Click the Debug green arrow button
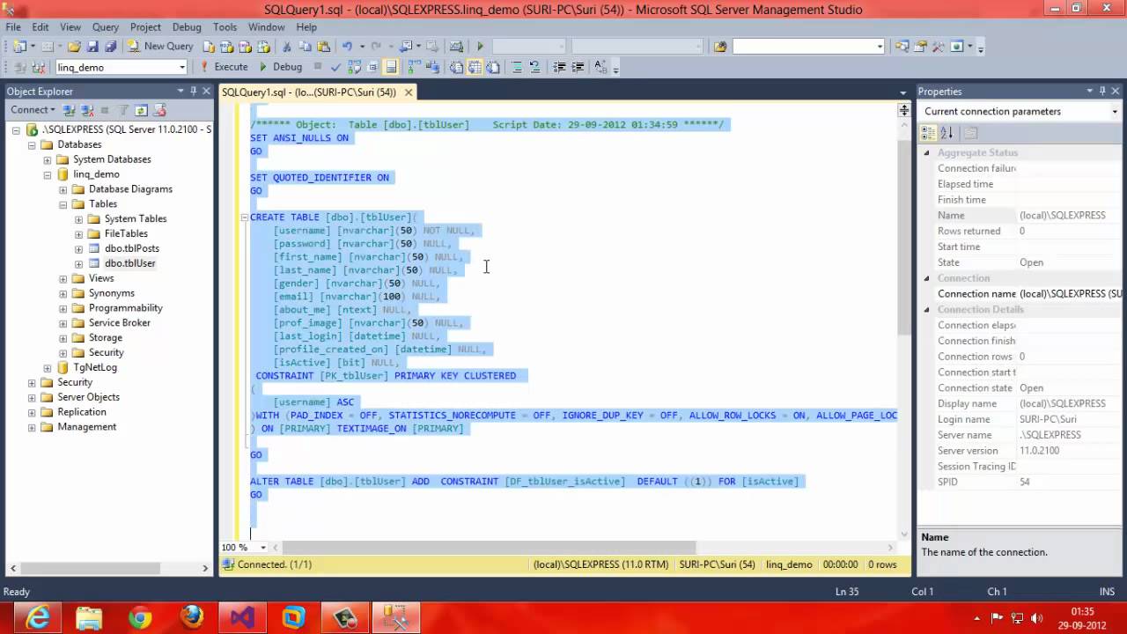Screen dimensions: 1127x634 [x=281, y=67]
